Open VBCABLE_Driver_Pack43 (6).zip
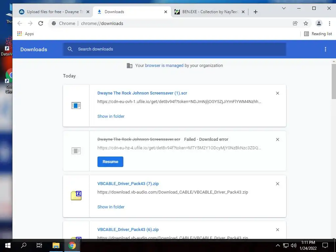This screenshot has width=336, height=252. tap(128, 229)
